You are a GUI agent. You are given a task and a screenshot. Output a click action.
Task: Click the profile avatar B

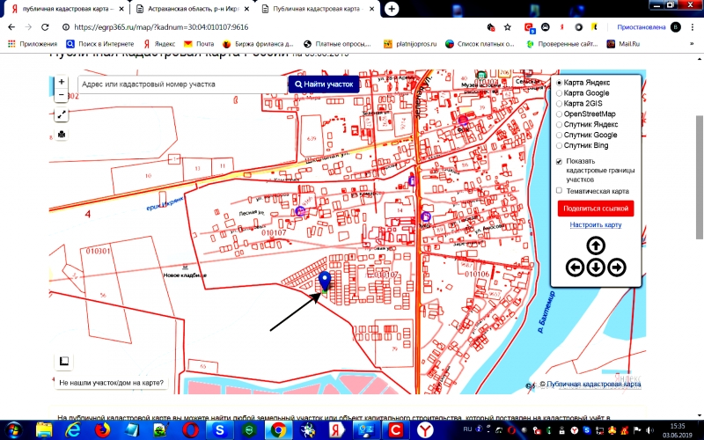pos(675,27)
